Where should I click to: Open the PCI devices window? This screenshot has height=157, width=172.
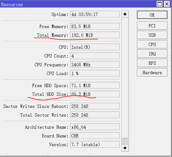click(x=152, y=26)
